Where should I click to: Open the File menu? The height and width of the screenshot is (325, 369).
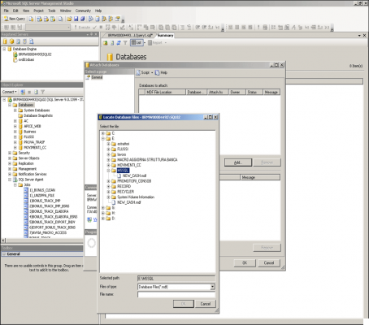tap(7, 11)
